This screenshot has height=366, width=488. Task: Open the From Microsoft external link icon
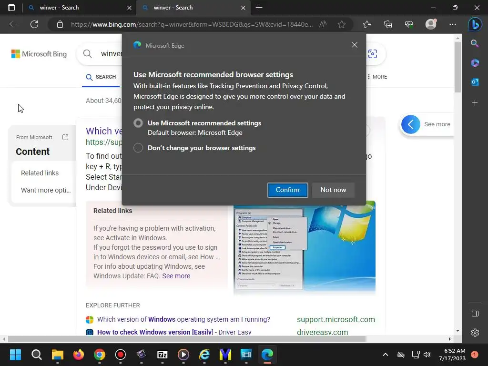(65, 137)
